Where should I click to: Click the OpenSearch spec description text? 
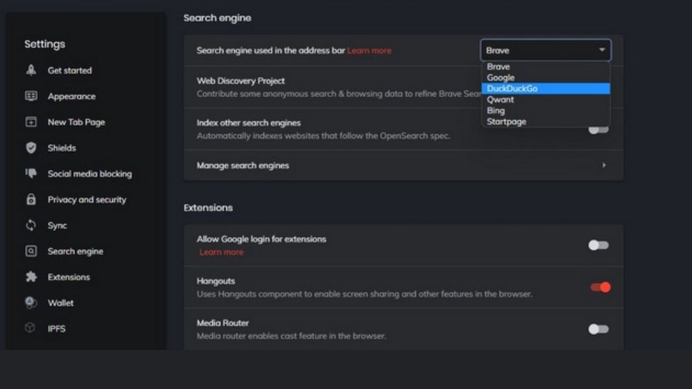coord(324,136)
